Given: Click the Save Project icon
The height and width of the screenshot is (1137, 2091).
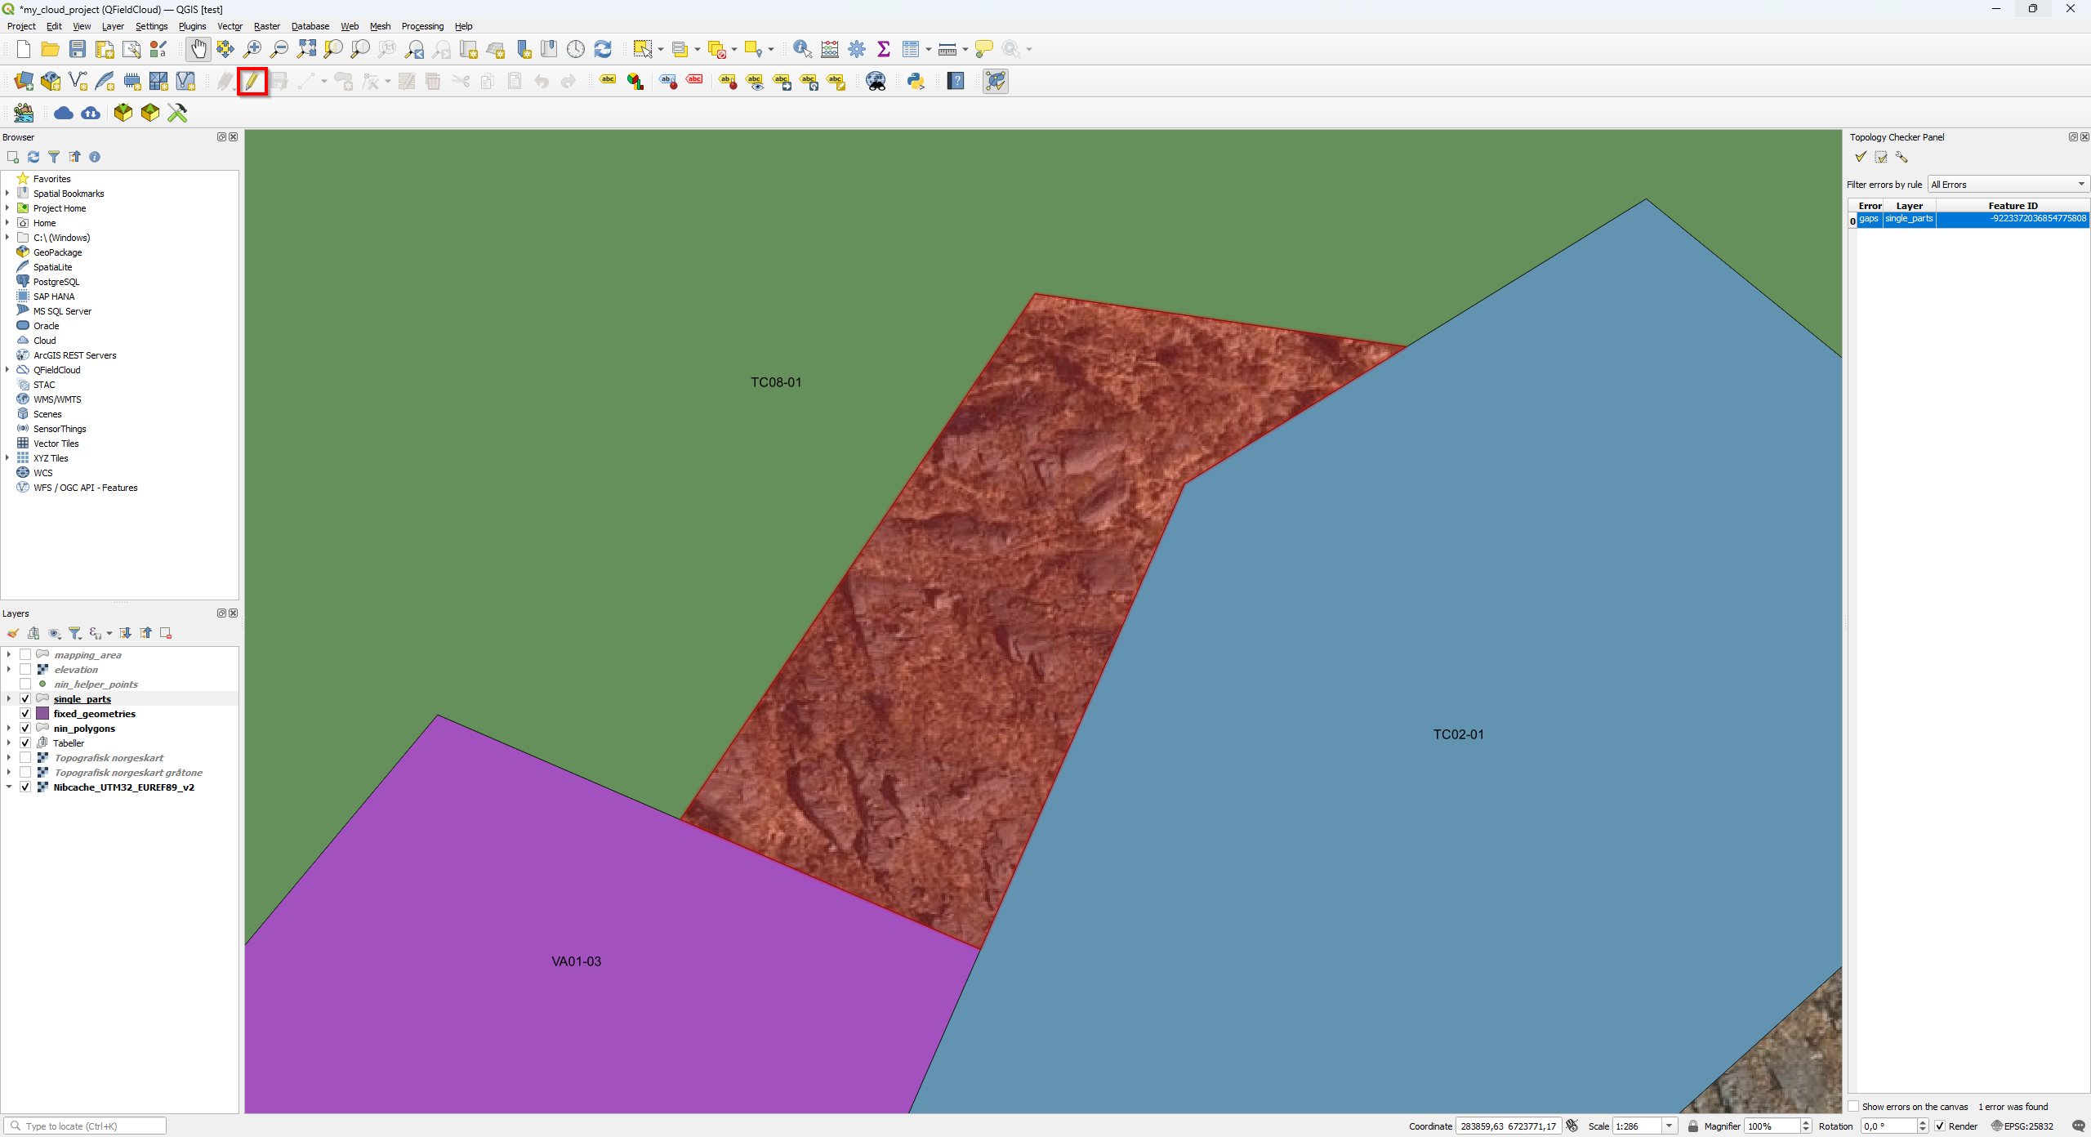Looking at the screenshot, I should tap(78, 49).
